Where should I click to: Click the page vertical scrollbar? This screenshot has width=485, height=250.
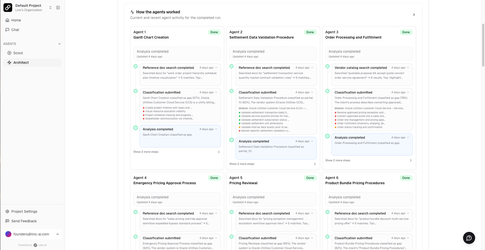click(x=483, y=45)
